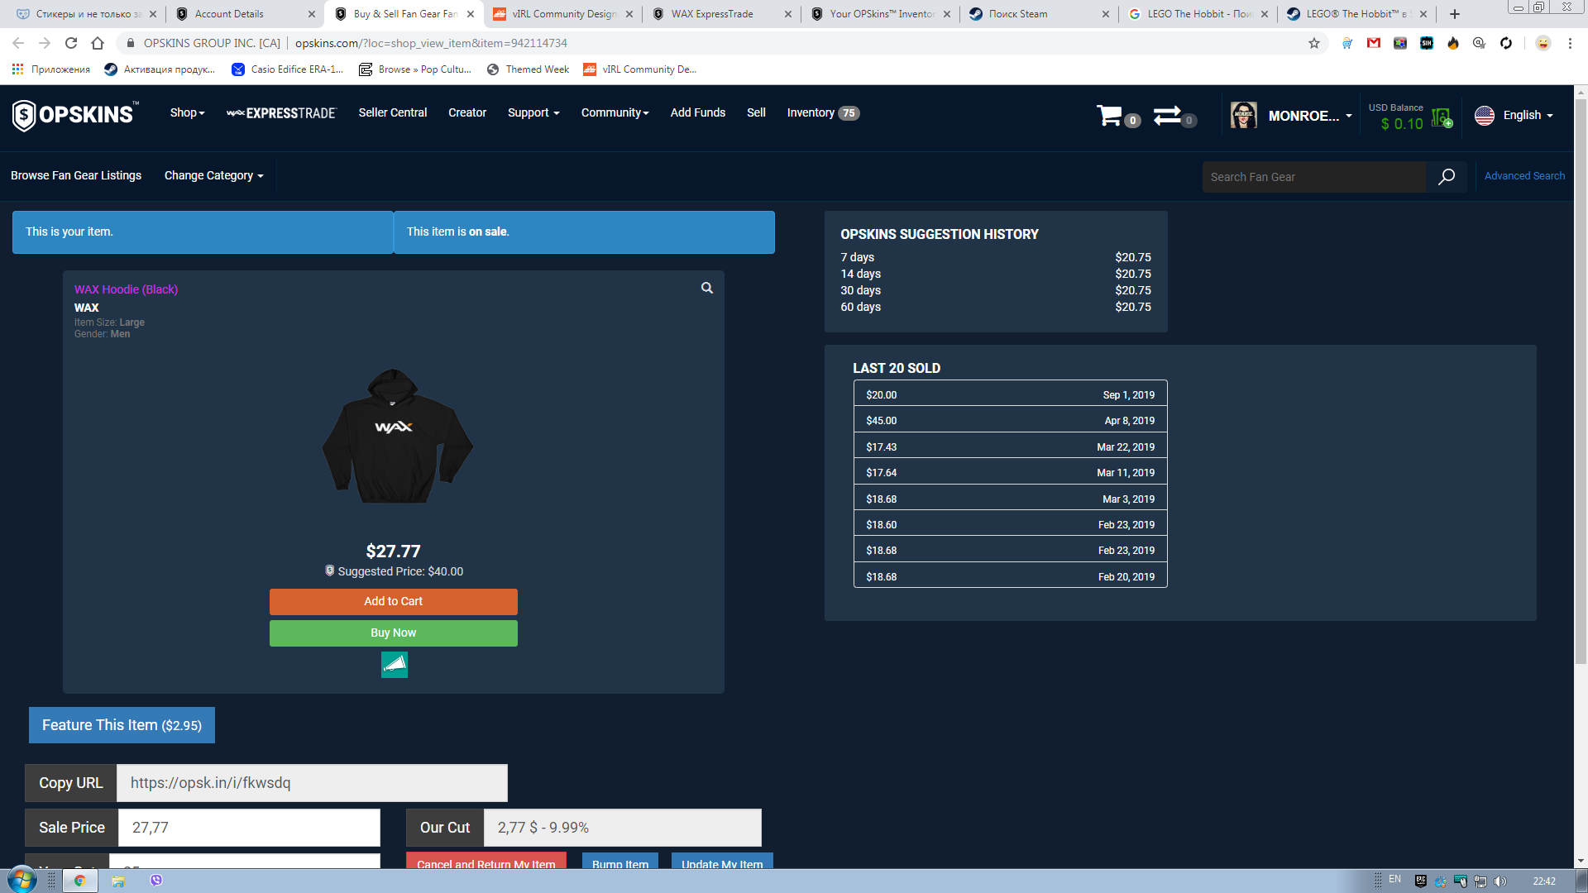The image size is (1588, 893).
Task: Open the Change Category dropdown
Action: (213, 176)
